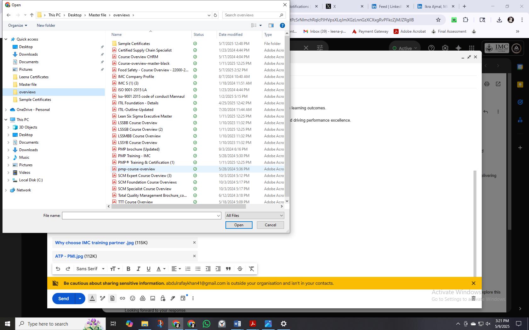
Task: Insert photo icon in compose bottom bar
Action: [x=153, y=298]
